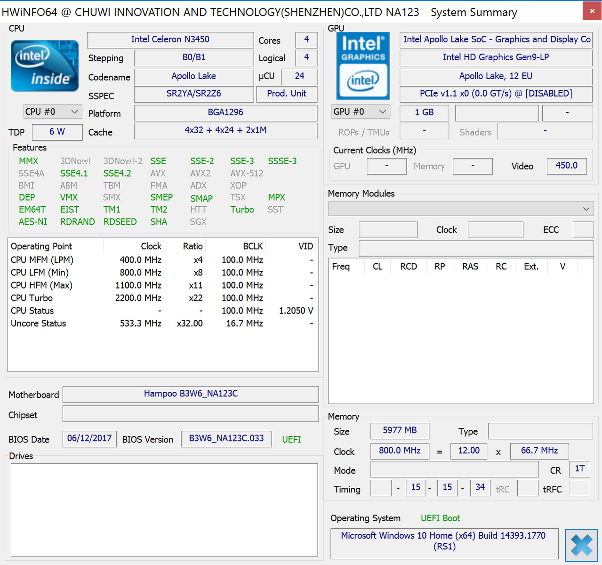Close the System Summary window
Viewport: 602px width, 565px height.
click(x=592, y=11)
